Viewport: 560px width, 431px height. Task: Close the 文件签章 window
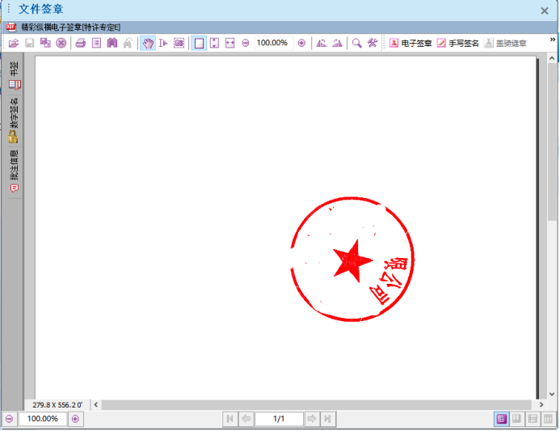[545, 11]
